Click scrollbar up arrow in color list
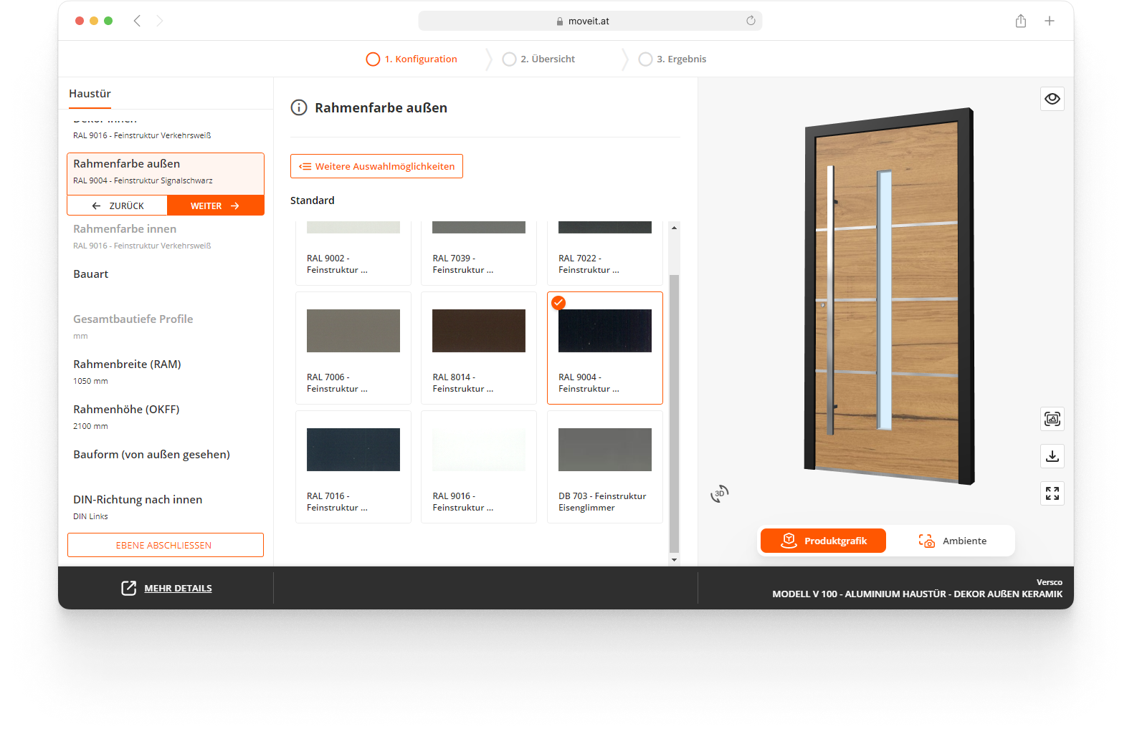Image resolution: width=1132 pixels, height=739 pixels. [674, 227]
